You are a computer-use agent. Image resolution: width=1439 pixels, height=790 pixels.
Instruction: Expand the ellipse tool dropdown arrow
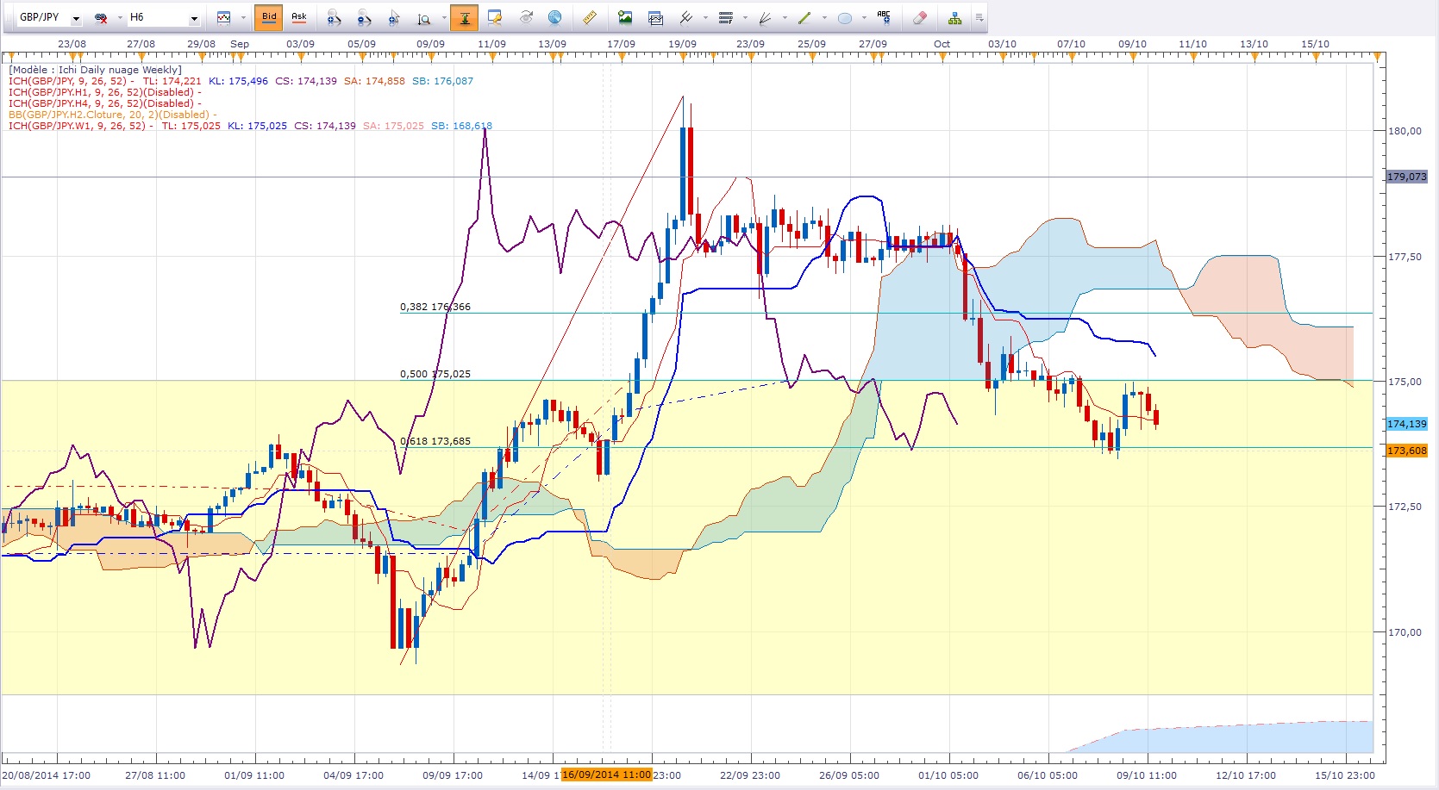864,17
